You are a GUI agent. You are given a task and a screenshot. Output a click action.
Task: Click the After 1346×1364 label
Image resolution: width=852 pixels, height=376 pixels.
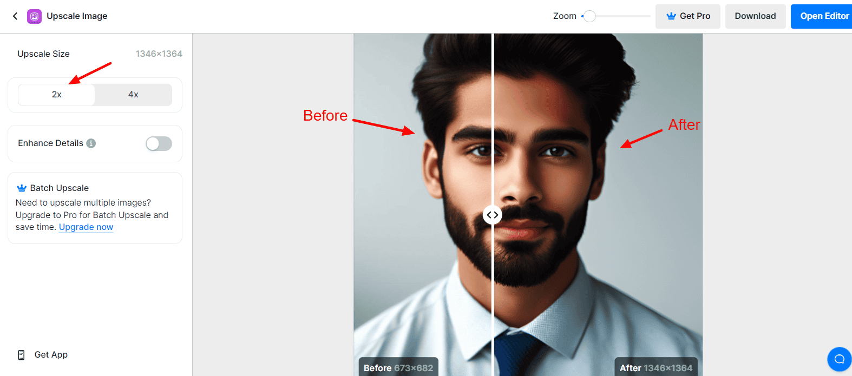point(656,368)
